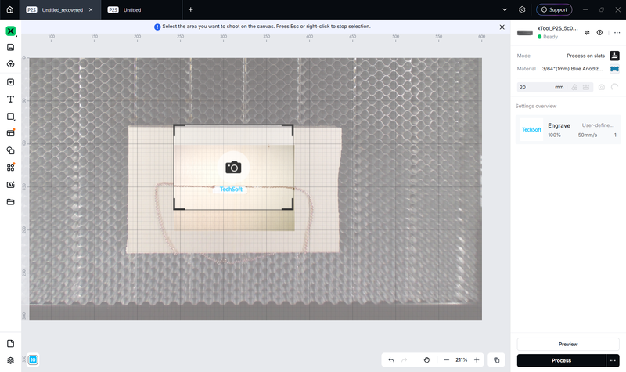Select the Text tool in sidebar
The image size is (626, 372).
(10, 99)
